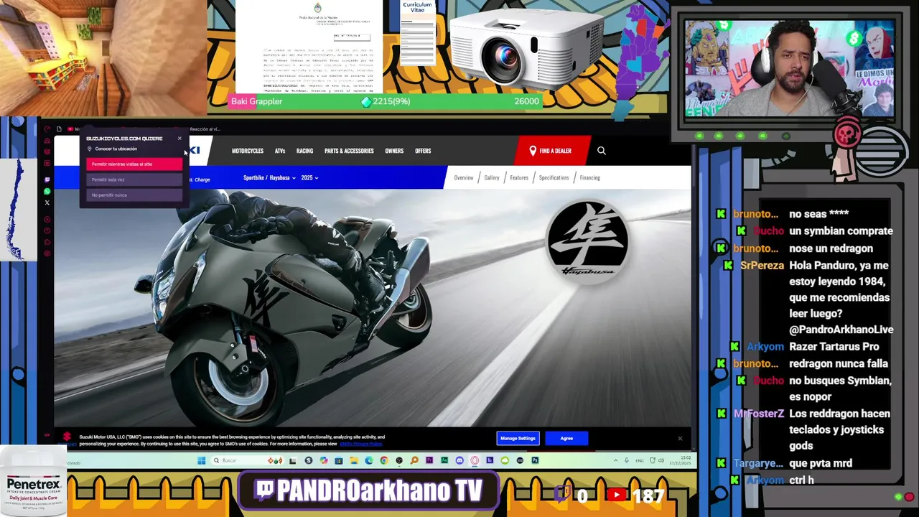Screen dimensions: 919x517
Task: Open File Explorer from the taskbar
Action: [x=354, y=460]
